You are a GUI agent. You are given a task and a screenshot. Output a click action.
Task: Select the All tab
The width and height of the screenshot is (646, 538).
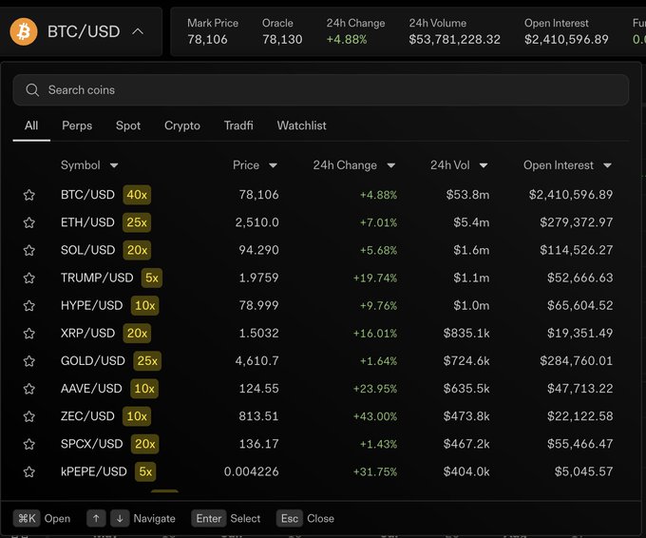(31, 125)
